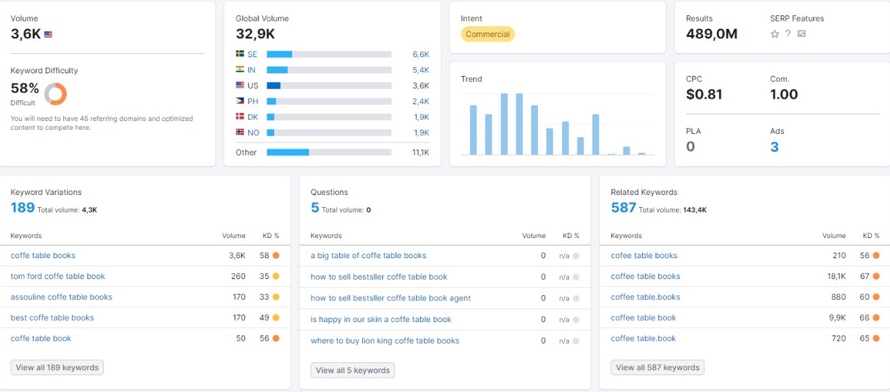Click the Philippines flag in Global Volume

click(240, 102)
